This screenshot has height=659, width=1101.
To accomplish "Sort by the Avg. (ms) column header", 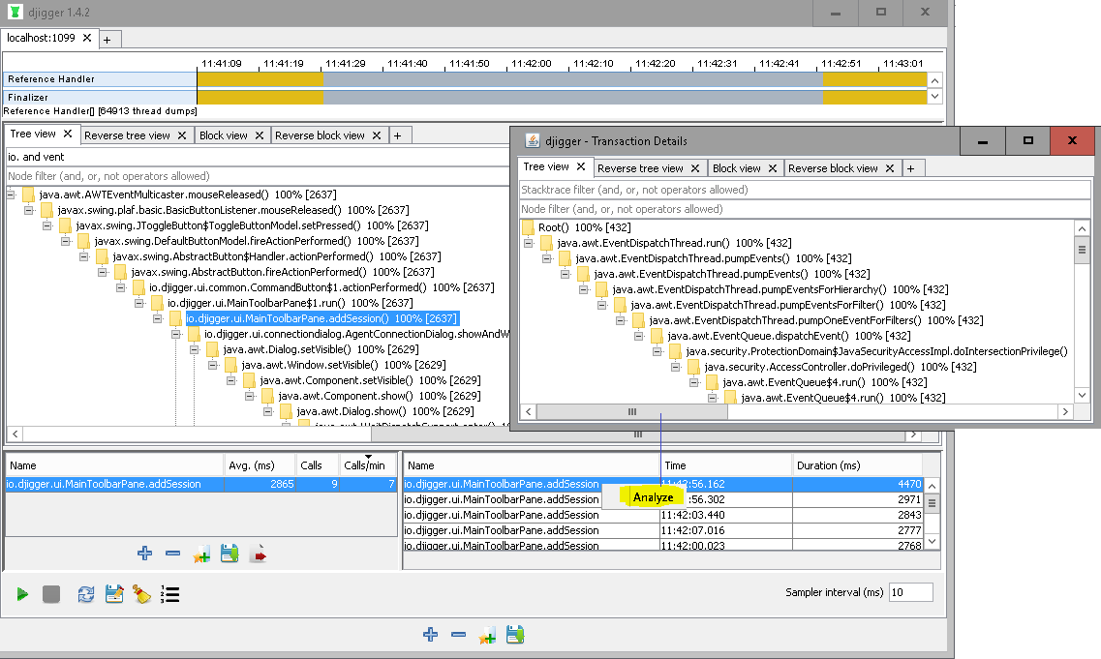I will click(x=260, y=465).
